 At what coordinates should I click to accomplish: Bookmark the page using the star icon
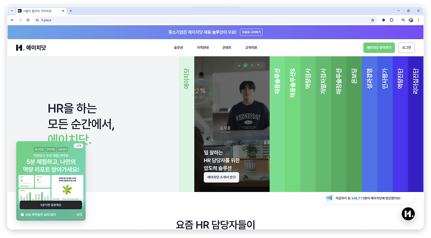coord(373,20)
